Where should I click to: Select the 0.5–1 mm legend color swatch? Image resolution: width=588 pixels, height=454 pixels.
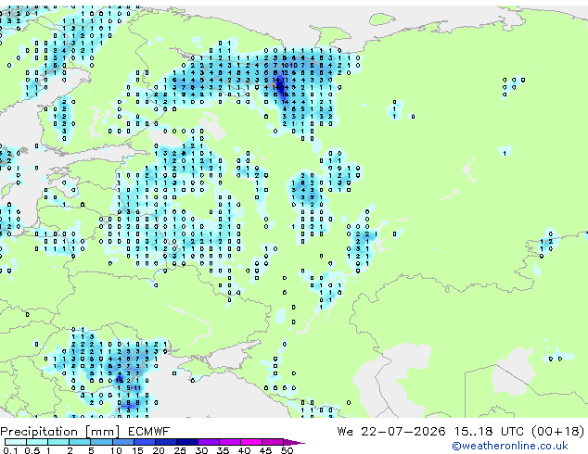37,442
